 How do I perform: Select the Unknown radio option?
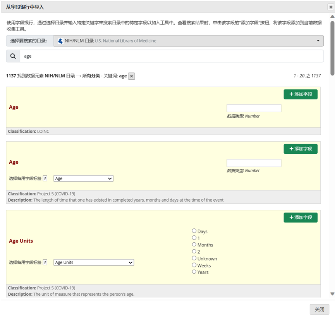pyautogui.click(x=194, y=258)
